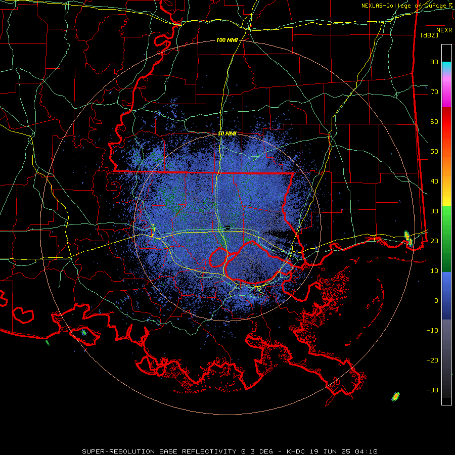Click the "NEXR" label at top right

[444, 30]
